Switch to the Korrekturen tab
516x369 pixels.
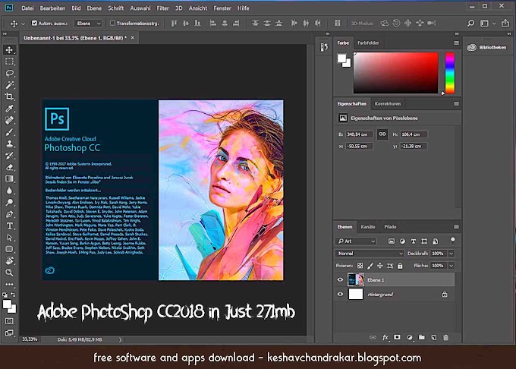click(388, 104)
